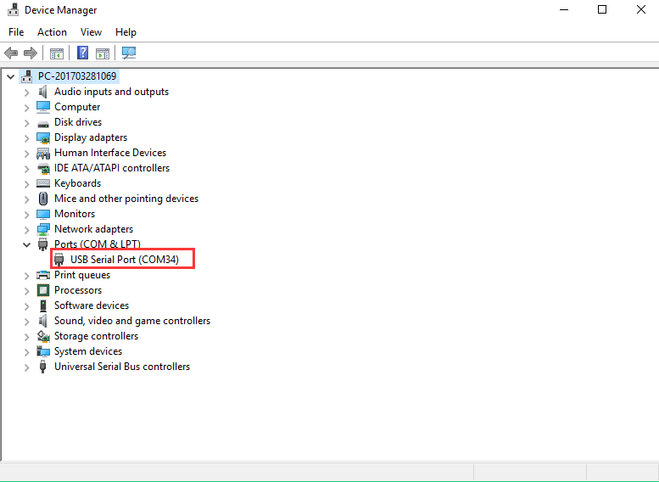Open the View menu
The height and width of the screenshot is (482, 659).
pyautogui.click(x=91, y=32)
